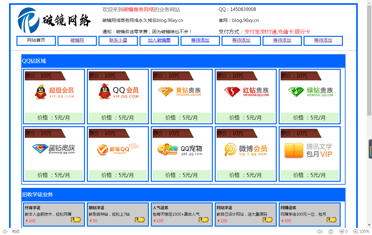Click the side panel handle on right edge
Screen dimensions: 372x235
click(x=370, y=149)
